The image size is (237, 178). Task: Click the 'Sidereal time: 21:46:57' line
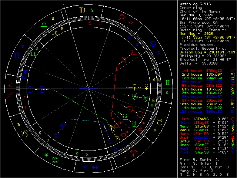coord(205,60)
